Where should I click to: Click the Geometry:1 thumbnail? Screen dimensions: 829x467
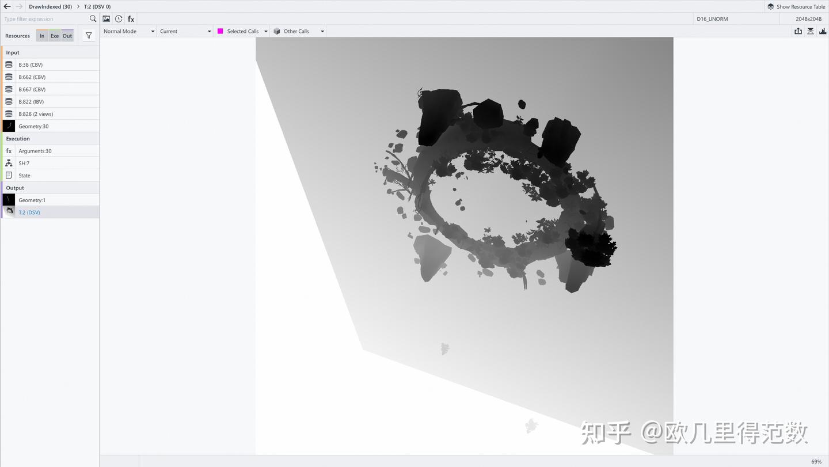9,200
